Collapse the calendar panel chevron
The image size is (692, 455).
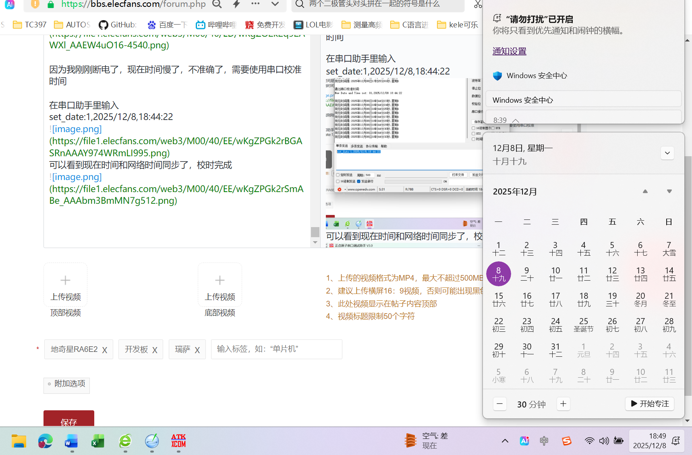pyautogui.click(x=667, y=153)
